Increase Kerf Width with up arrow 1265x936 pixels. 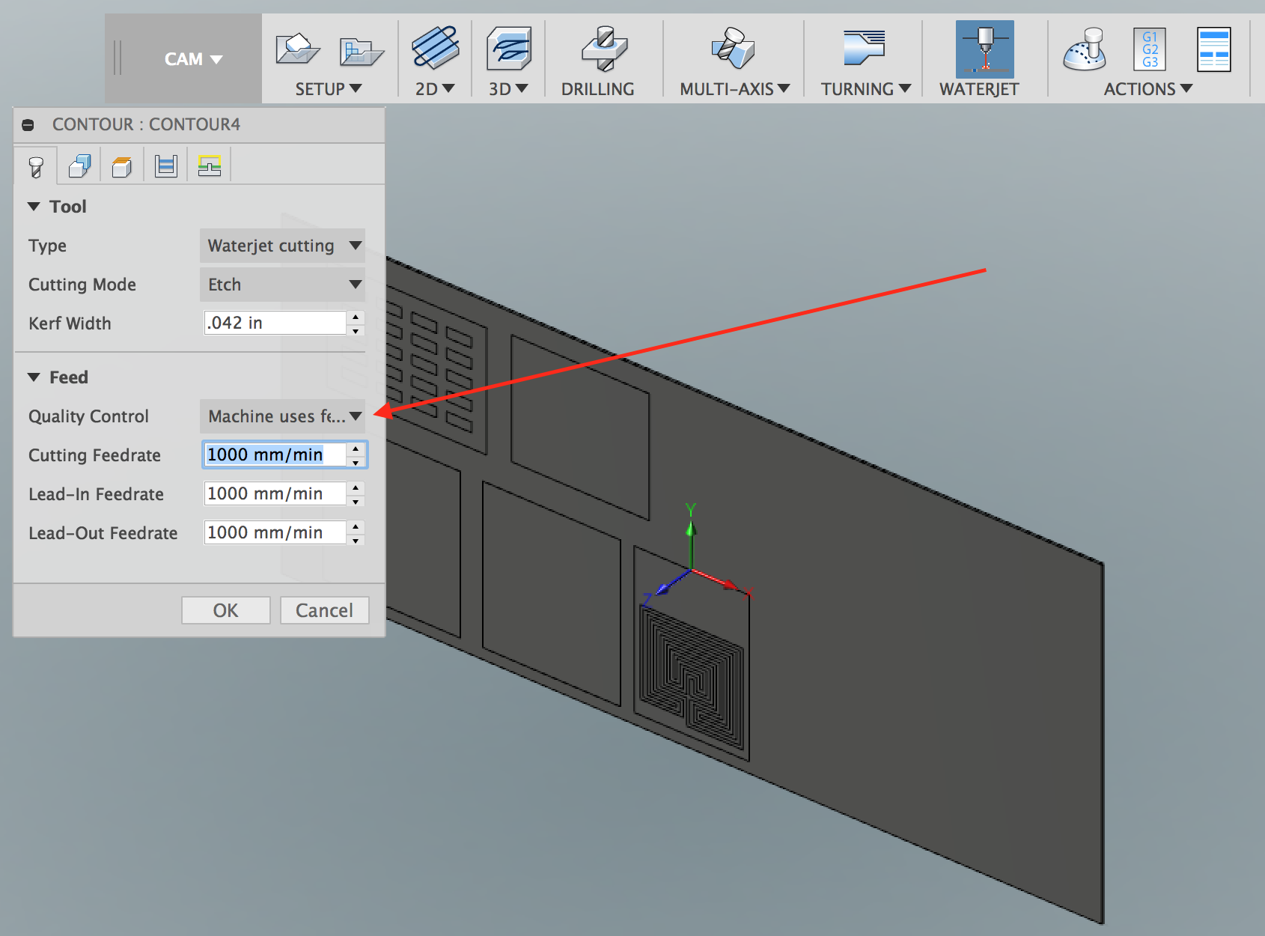(x=356, y=317)
